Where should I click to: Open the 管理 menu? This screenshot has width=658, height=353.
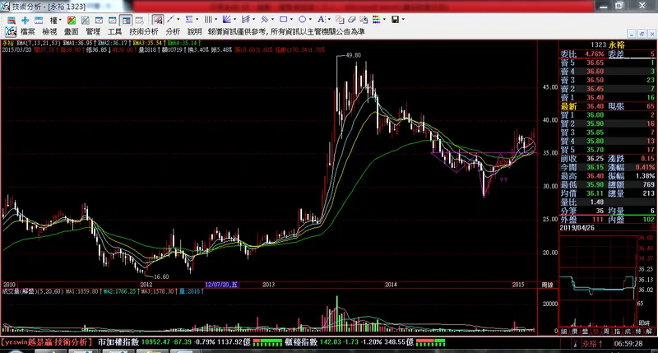pos(93,32)
